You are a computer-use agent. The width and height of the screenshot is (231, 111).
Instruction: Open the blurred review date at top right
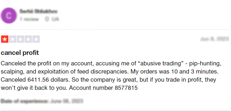coord(214,39)
